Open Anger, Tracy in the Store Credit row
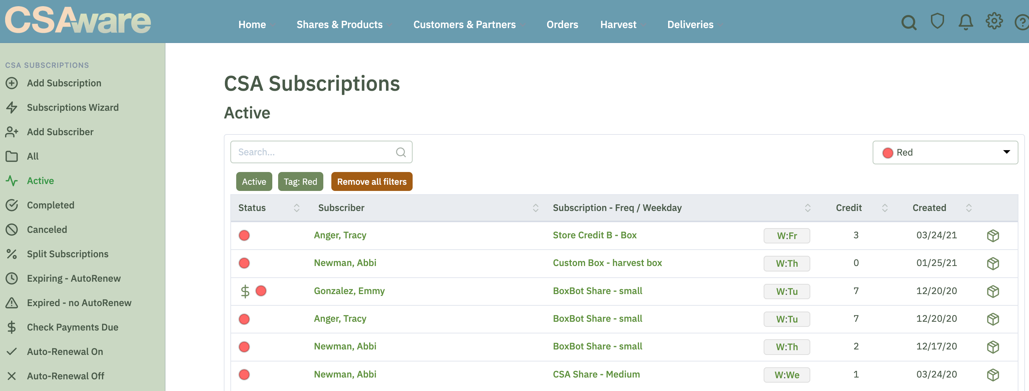This screenshot has width=1029, height=391. tap(340, 235)
